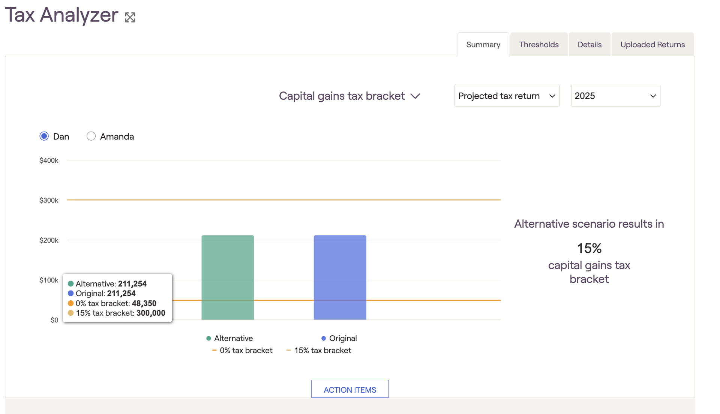Viewport: 720px width, 414px height.
Task: Click the tooltip Alternative: 211,254 line
Action: pos(107,284)
